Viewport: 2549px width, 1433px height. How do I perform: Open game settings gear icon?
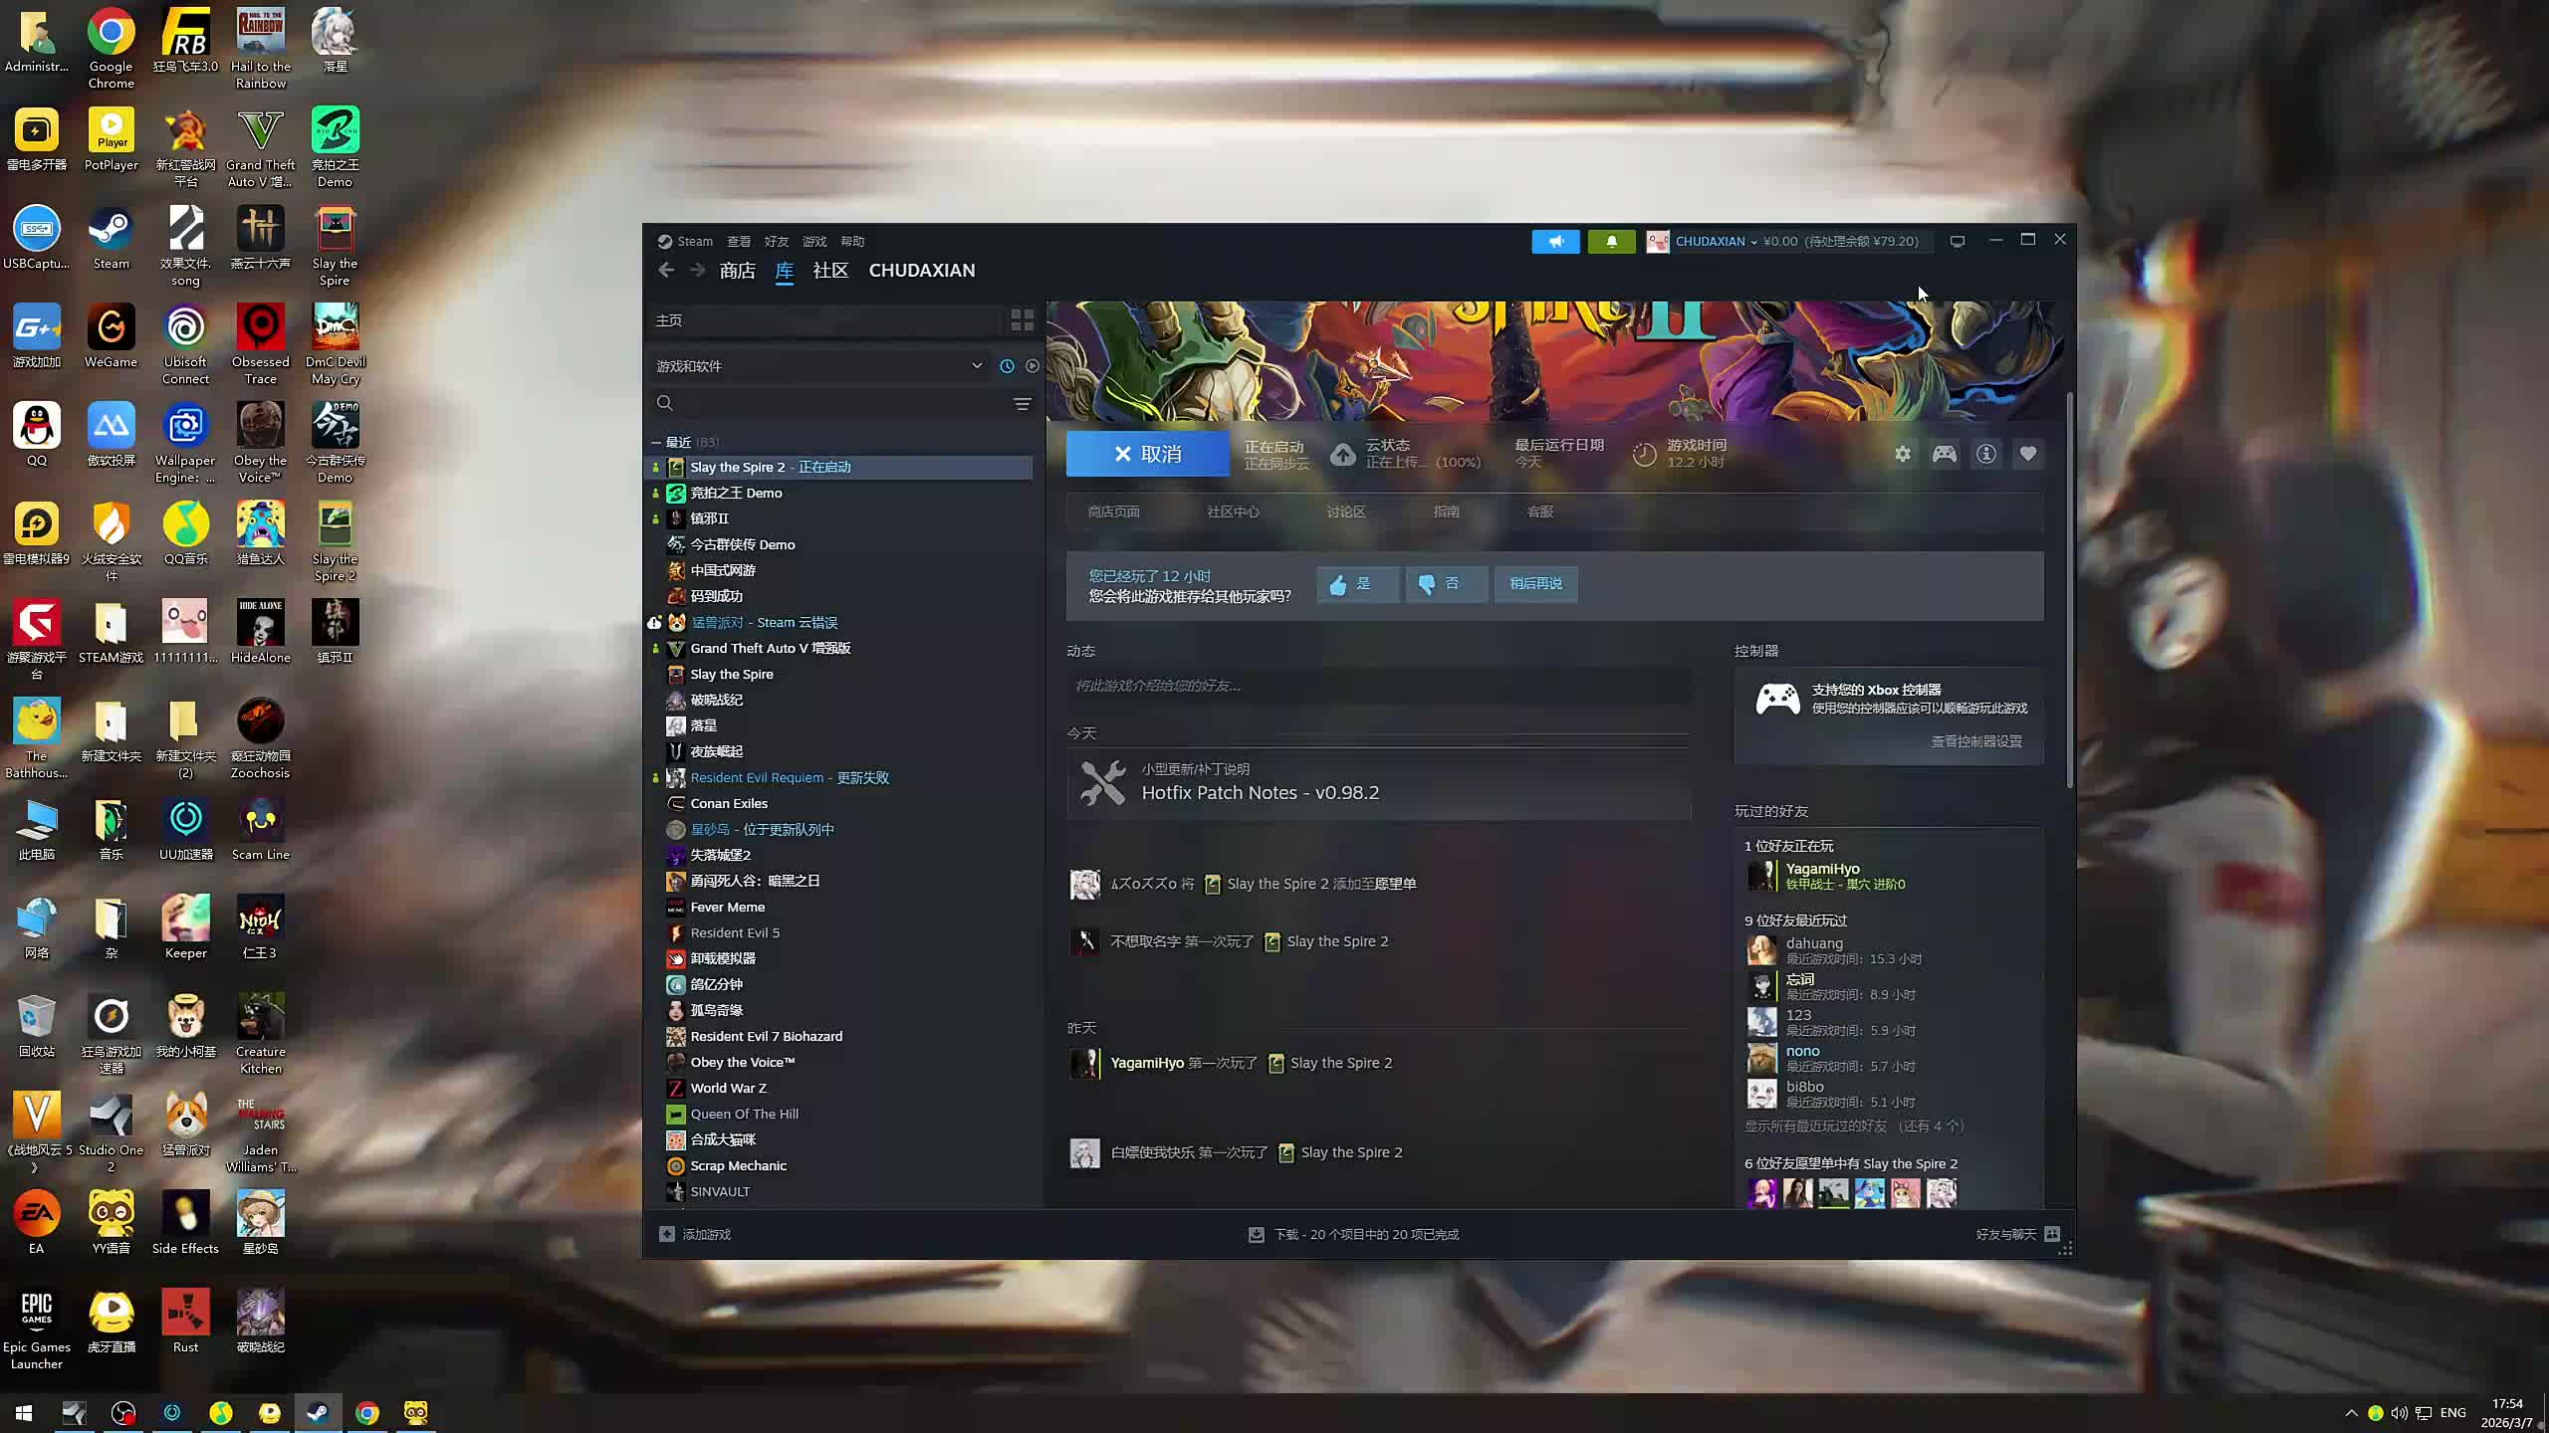[1903, 454]
